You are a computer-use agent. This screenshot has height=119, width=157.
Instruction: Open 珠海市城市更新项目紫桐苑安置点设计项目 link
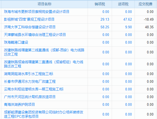(x=37, y=12)
